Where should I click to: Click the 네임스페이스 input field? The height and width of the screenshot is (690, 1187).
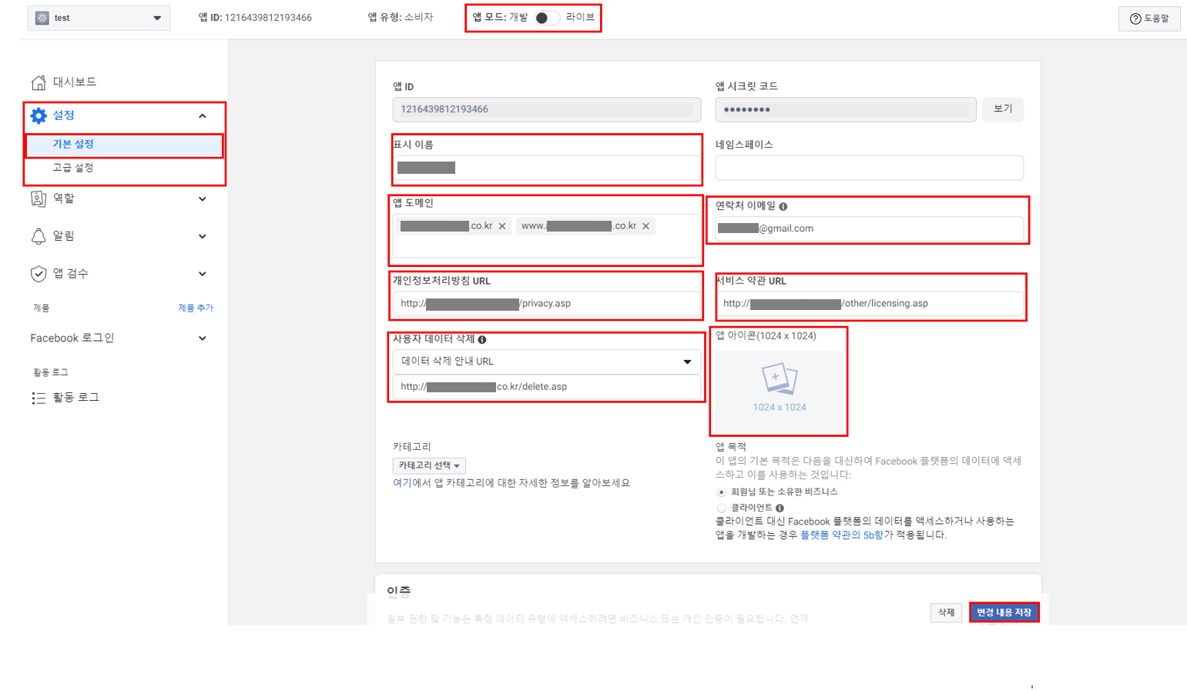[x=869, y=168]
